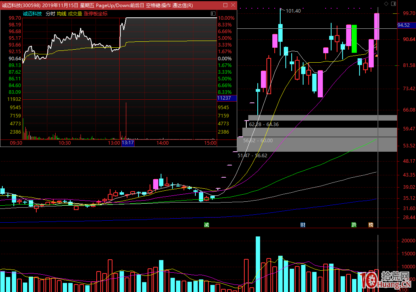This screenshot has width=416, height=292.
Task: Click the 101.40 high price annotation
Action: tap(293, 11)
